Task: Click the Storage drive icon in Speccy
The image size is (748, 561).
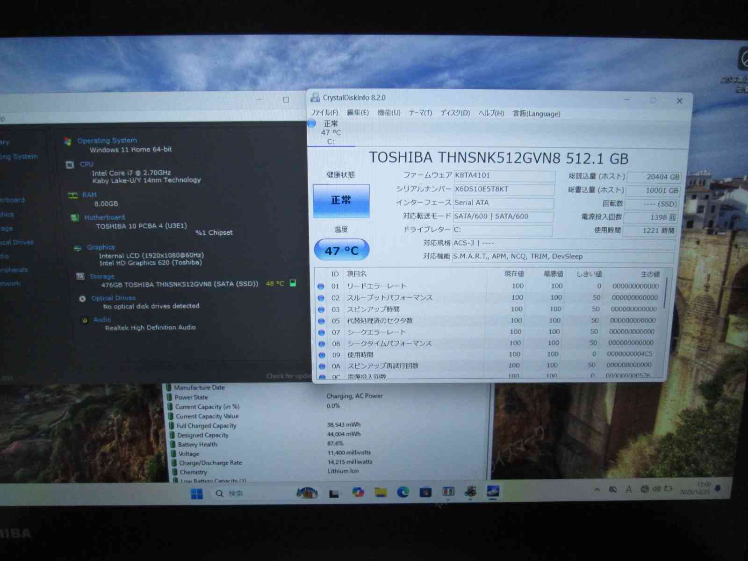Action: tap(80, 276)
